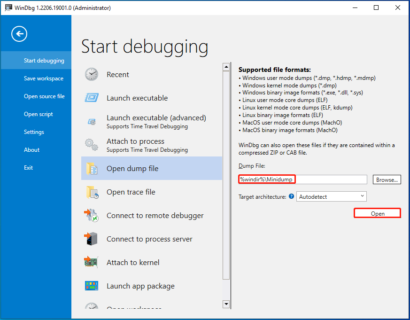Click the Connect to remote debugger icon
Image resolution: width=410 pixels, height=320 pixels.
click(91, 215)
